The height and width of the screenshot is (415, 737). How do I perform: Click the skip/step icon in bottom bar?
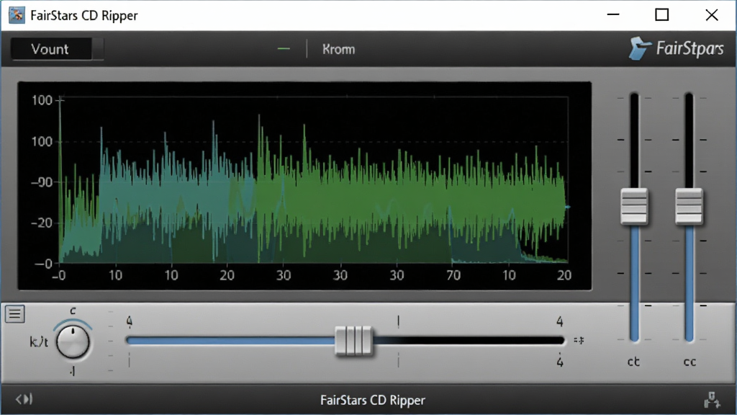click(24, 399)
